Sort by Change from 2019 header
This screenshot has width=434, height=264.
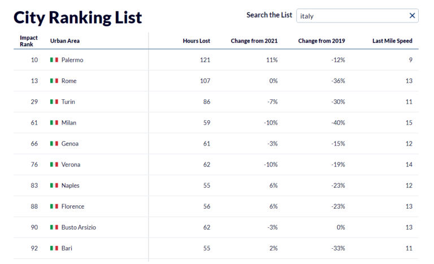[321, 41]
